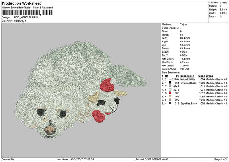Click thread code 1004
This screenshot has height=162, width=229.
pos(202,79)
